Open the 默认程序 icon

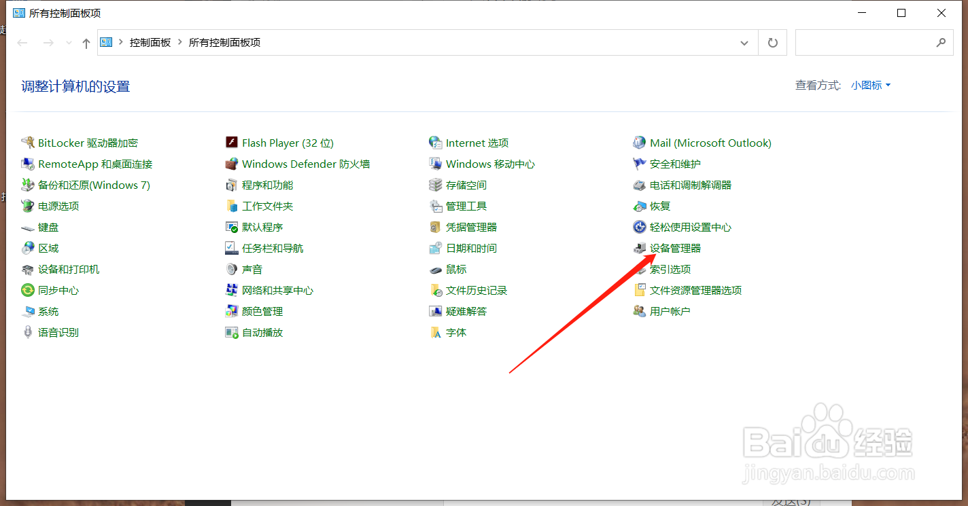coord(232,227)
